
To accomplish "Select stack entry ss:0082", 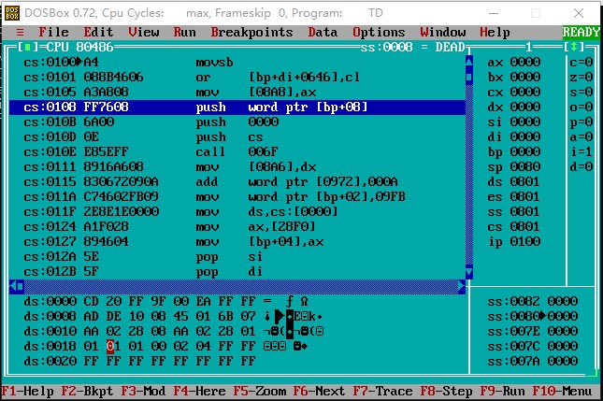I will (x=533, y=301).
